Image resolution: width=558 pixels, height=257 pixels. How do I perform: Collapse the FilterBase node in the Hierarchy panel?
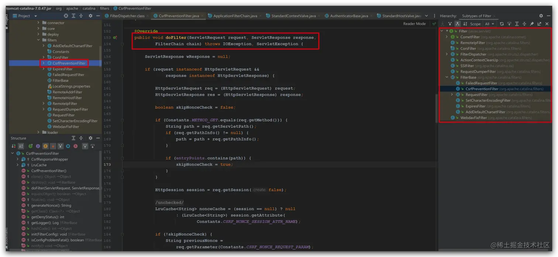[x=447, y=77]
